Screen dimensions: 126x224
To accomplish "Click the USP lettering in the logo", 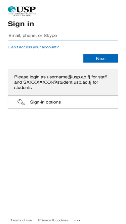I will click(26, 10).
